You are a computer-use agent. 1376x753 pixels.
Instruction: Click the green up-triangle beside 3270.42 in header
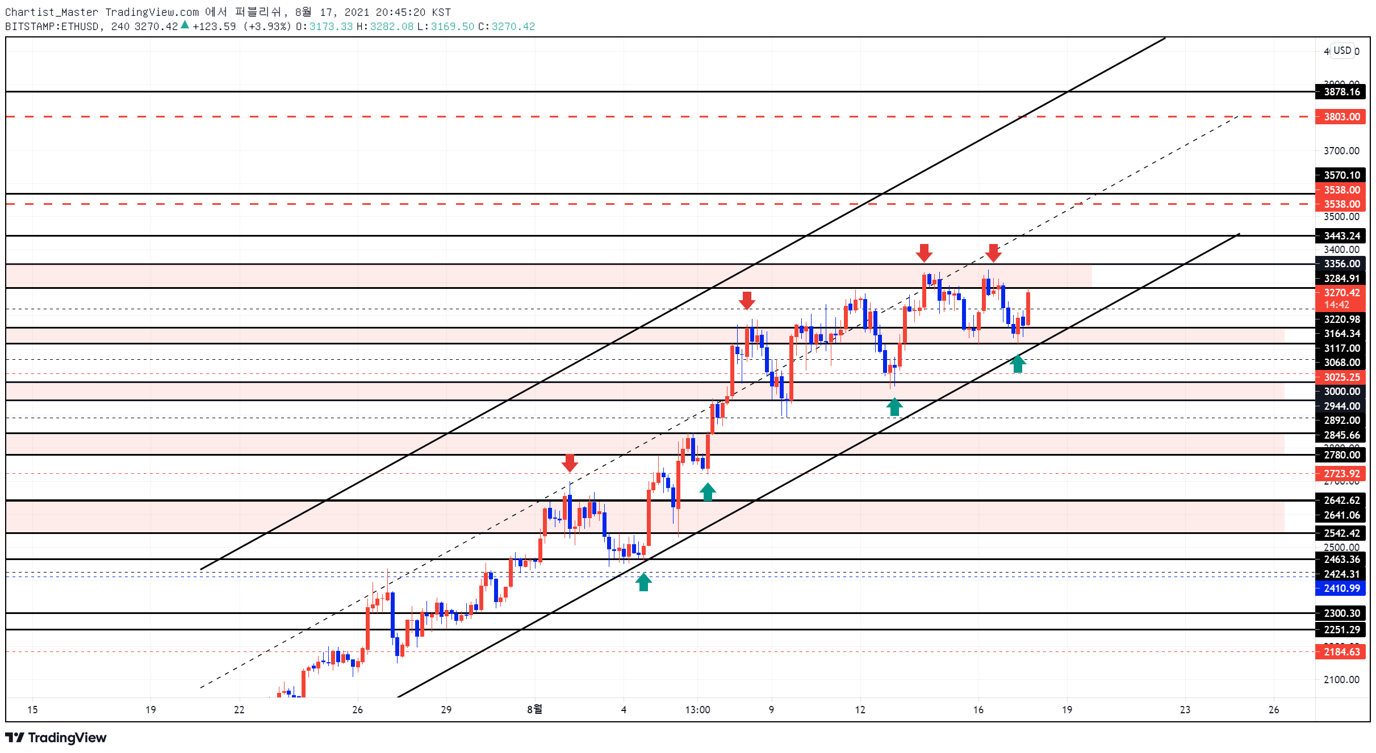pos(185,24)
